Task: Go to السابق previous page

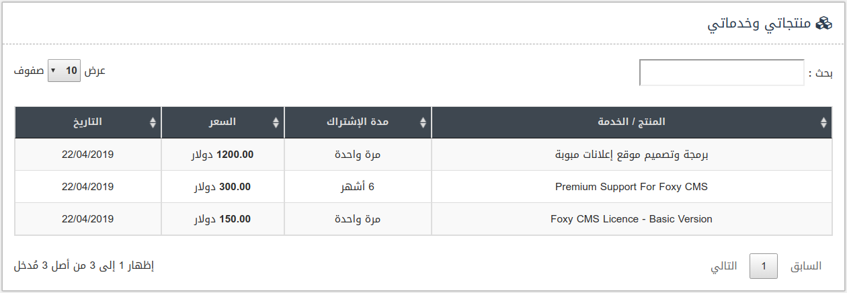Action: [805, 266]
